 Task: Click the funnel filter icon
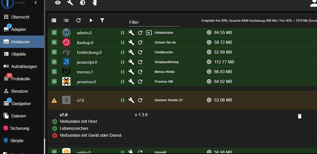102,20
